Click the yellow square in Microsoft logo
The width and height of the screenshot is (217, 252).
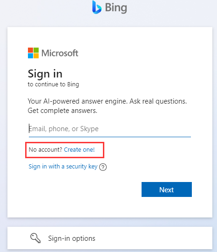pos(36,56)
